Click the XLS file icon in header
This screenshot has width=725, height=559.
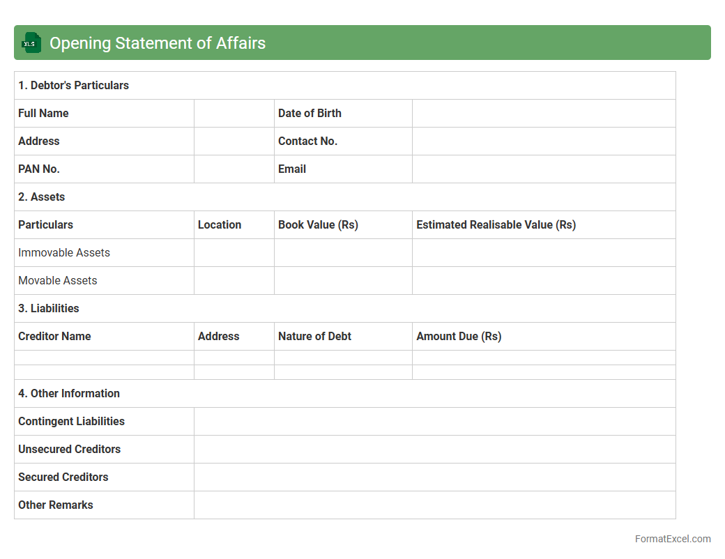31,43
